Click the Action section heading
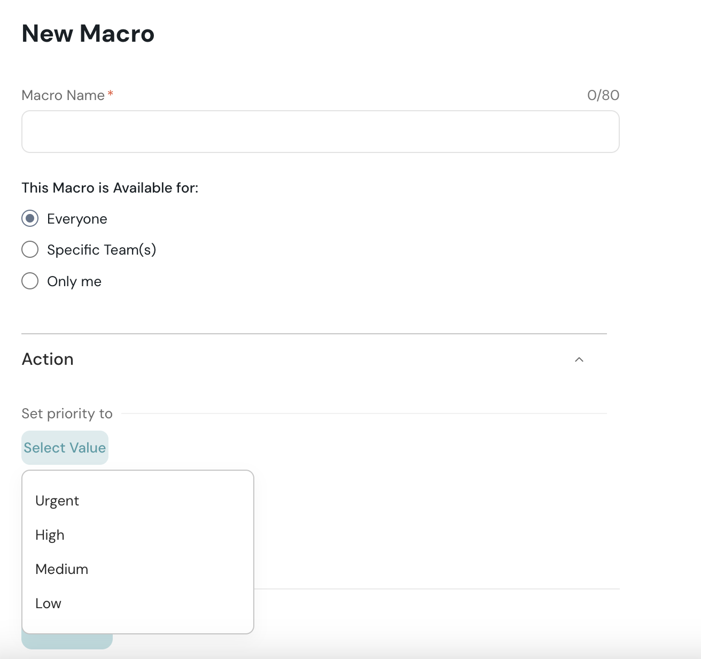Viewport: 701px width, 659px height. click(48, 359)
